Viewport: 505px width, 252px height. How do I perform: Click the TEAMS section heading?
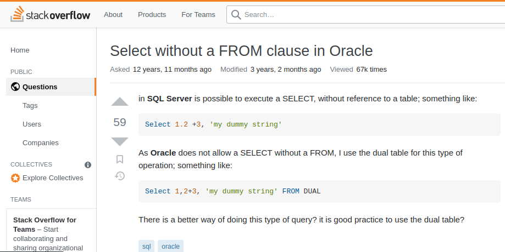click(21, 199)
